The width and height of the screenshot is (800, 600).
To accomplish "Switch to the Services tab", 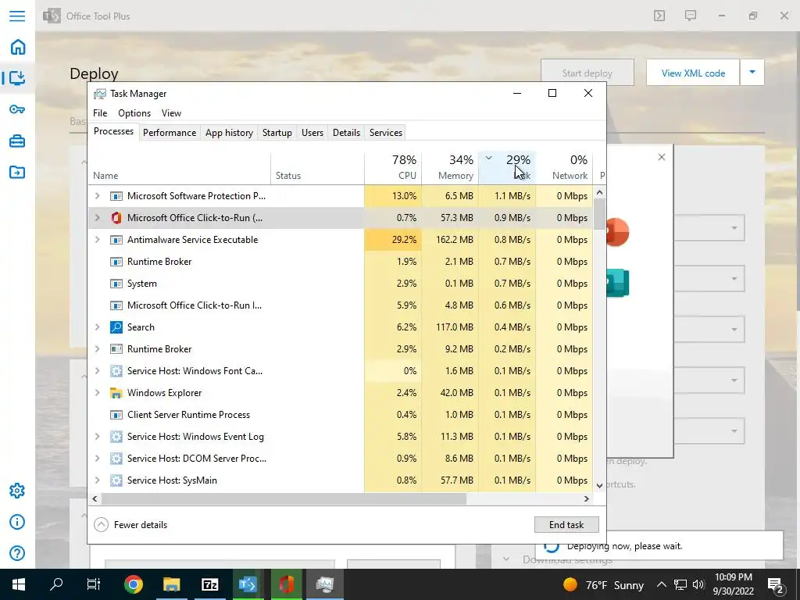I will [386, 133].
